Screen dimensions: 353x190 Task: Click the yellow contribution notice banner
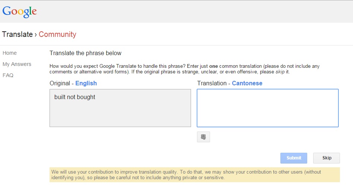[x=195, y=175]
